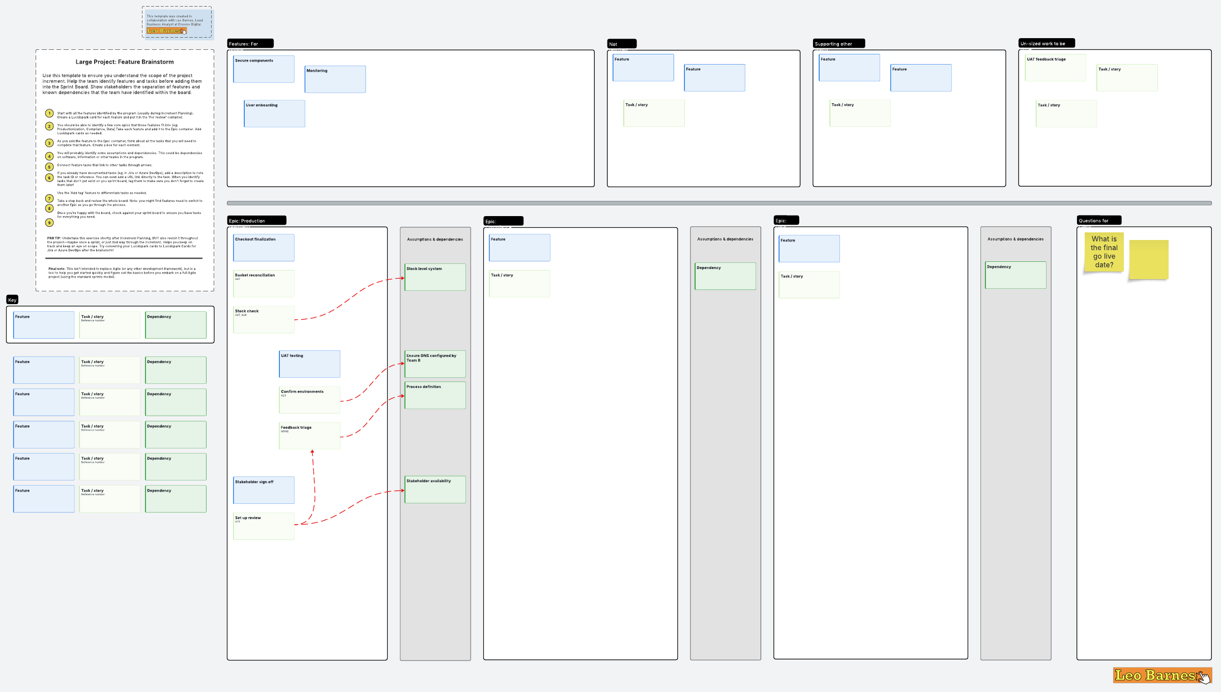Select the Monitoring feature card
The image size is (1221, 692).
[x=335, y=79]
